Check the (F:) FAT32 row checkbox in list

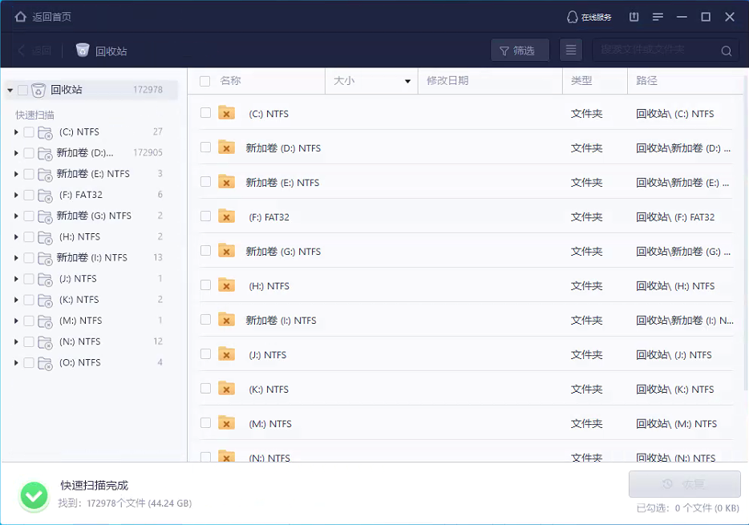[205, 216]
